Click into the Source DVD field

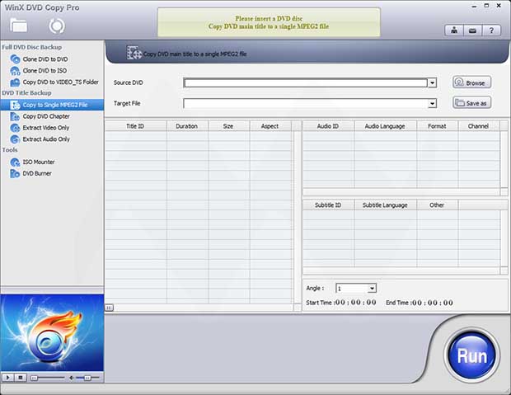(305, 82)
